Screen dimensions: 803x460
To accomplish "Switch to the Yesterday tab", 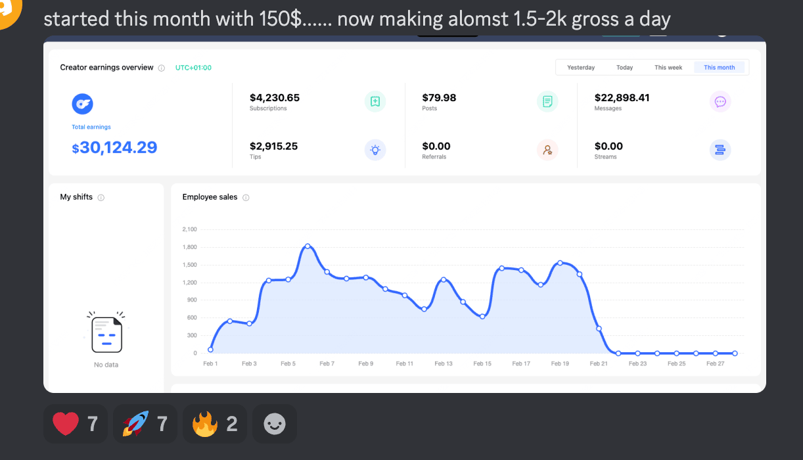I will [x=581, y=68].
